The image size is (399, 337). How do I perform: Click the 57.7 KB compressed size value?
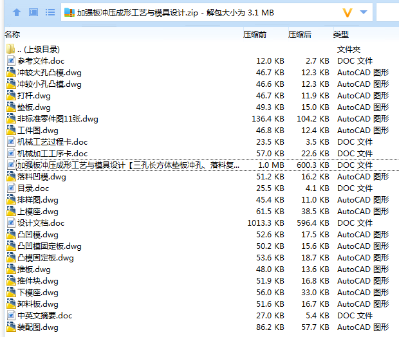pyautogui.click(x=315, y=327)
